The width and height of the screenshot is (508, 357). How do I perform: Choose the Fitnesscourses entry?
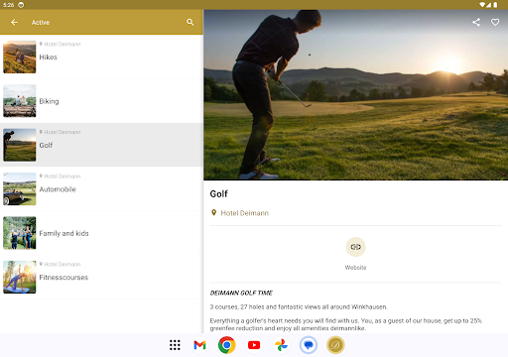pyautogui.click(x=101, y=277)
